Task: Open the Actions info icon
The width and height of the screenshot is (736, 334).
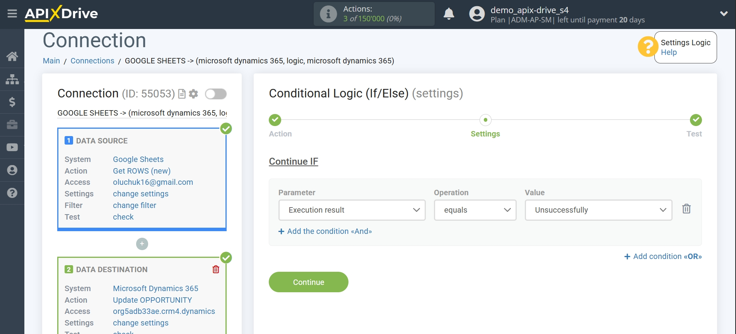Action: (x=328, y=14)
